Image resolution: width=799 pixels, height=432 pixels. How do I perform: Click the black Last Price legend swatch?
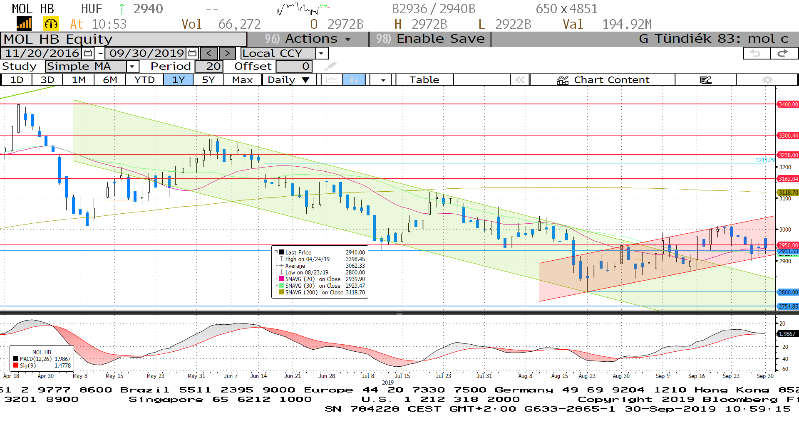281,252
